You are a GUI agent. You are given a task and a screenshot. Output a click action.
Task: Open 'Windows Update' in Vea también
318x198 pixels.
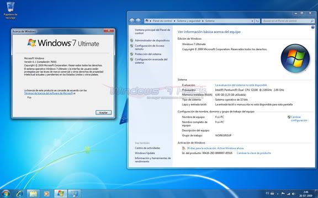click(145, 153)
